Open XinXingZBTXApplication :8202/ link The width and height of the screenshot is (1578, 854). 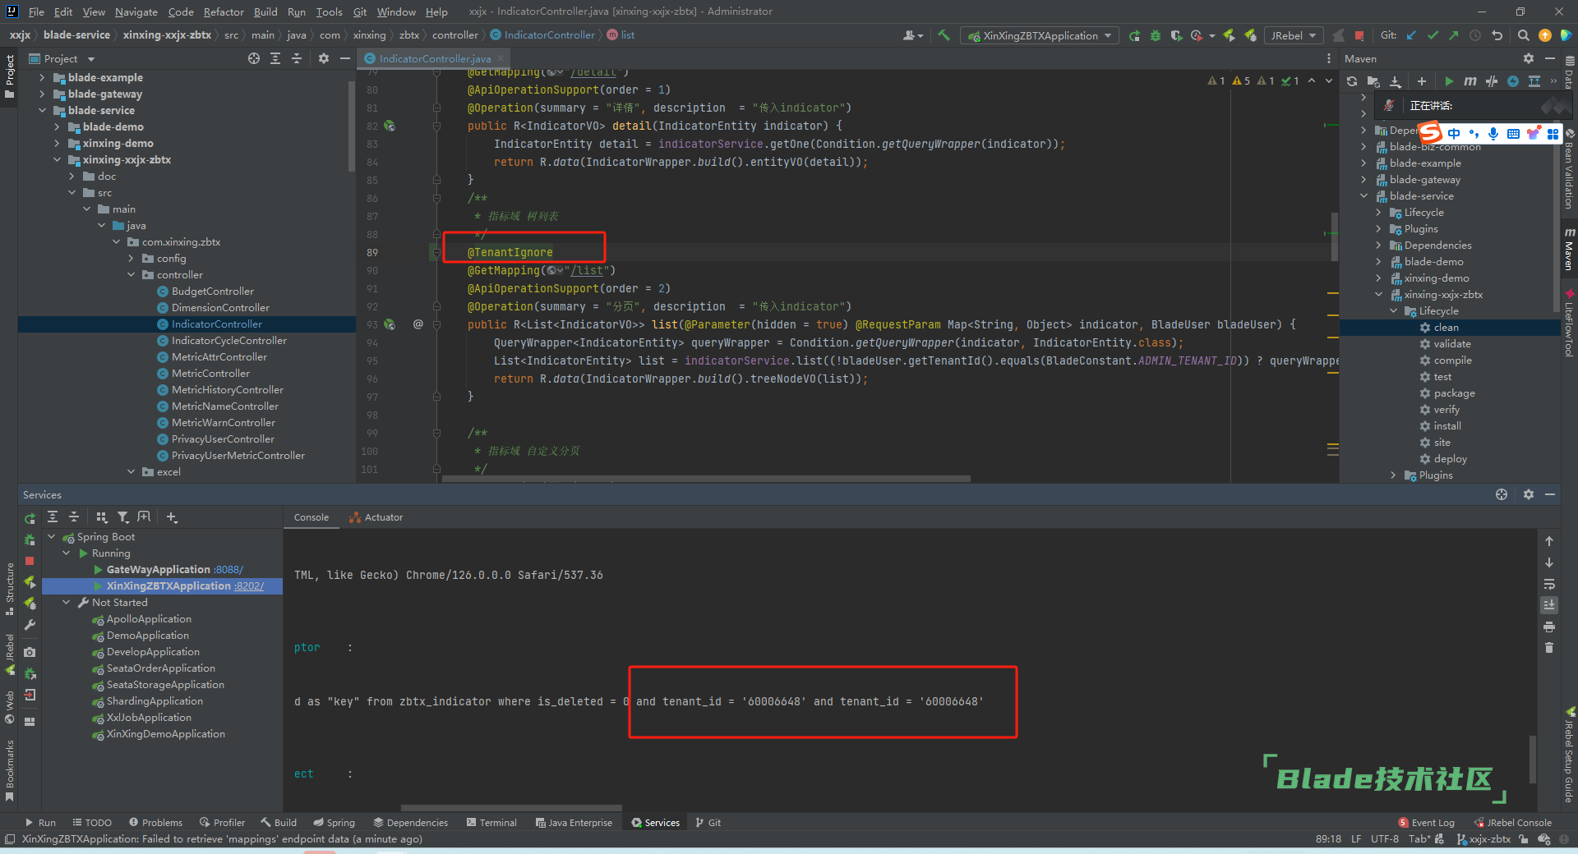pyautogui.click(x=249, y=586)
